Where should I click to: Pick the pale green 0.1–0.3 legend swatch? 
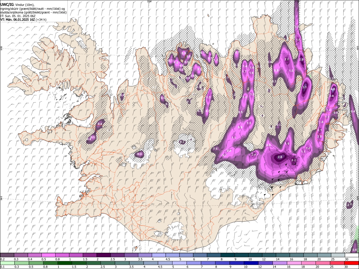[7, 263]
